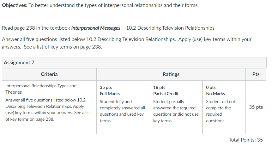Click the 'key terms on page 238' sentence

[x=63, y=47]
